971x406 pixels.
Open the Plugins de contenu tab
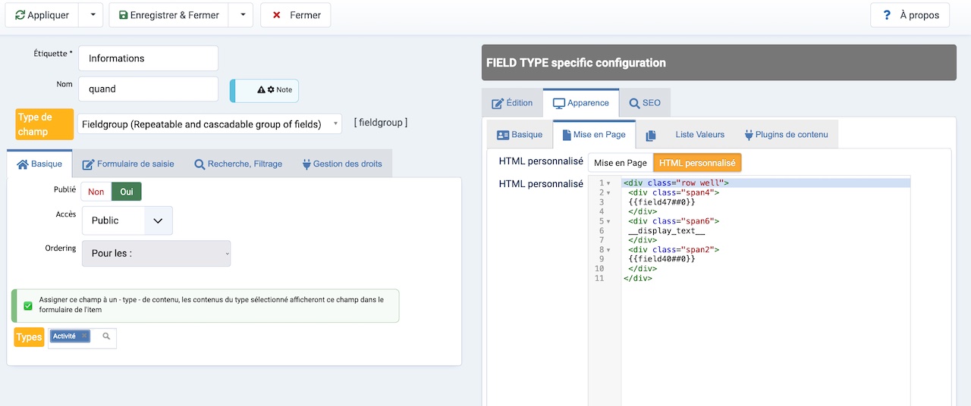click(x=786, y=135)
